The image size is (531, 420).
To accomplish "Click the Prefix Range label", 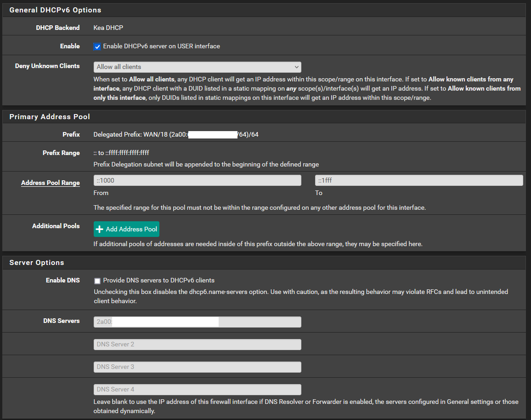I will (61, 153).
